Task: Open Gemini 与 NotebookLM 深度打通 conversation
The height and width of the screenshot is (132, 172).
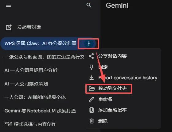Action: [40, 111]
